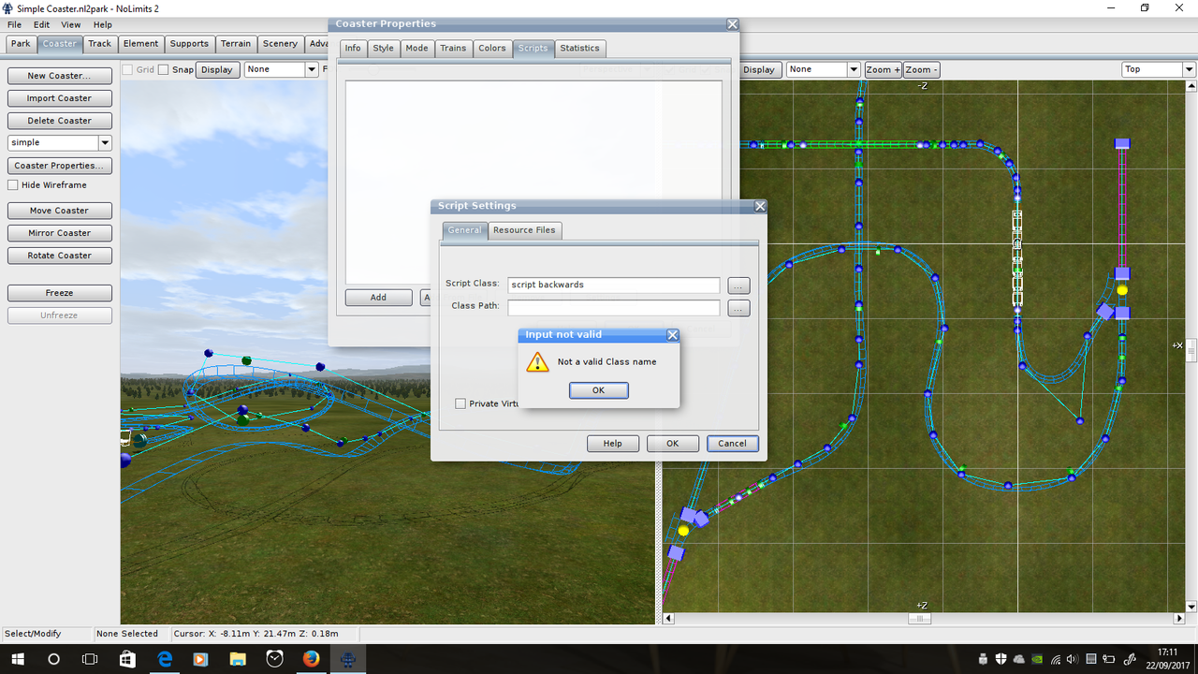The image size is (1198, 674).
Task: Open File Explorer from taskbar
Action: pyautogui.click(x=238, y=659)
